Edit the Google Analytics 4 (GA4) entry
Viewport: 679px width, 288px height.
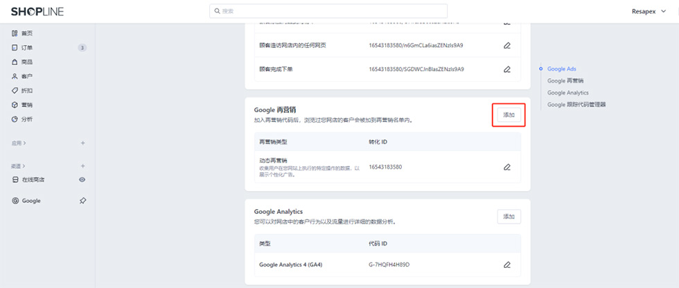click(x=507, y=264)
